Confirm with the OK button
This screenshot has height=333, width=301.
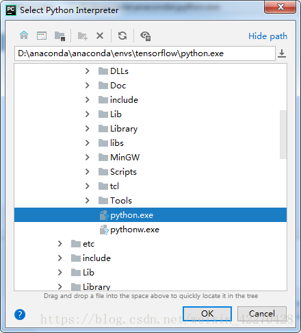pyautogui.click(x=207, y=314)
